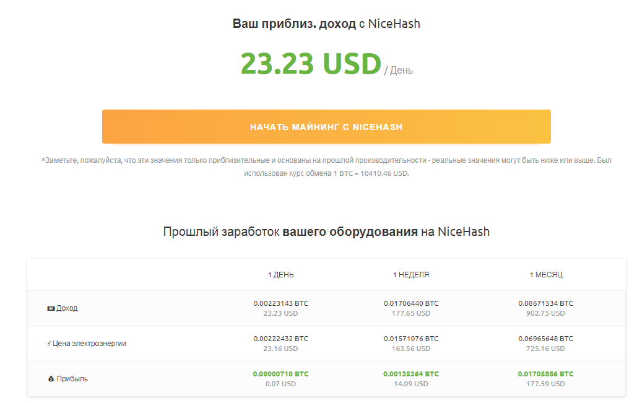637x403 pixels.
Task: Select the '1 МЕСЯЦ' column header
Action: 545,275
